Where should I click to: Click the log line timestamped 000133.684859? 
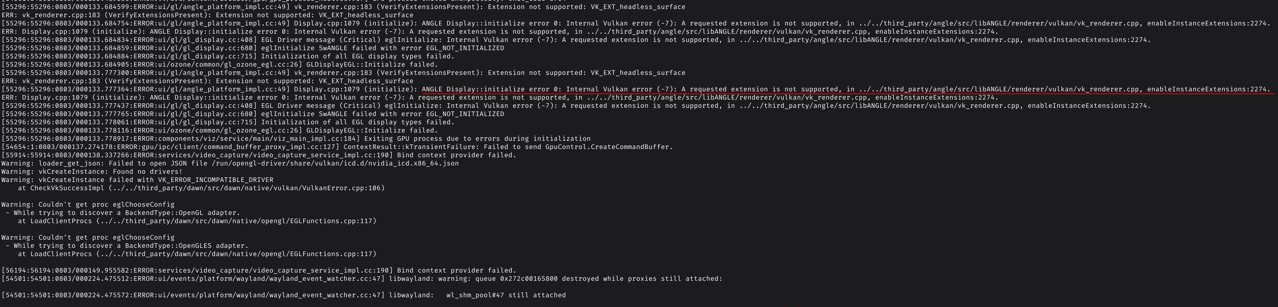pyautogui.click(x=253, y=48)
